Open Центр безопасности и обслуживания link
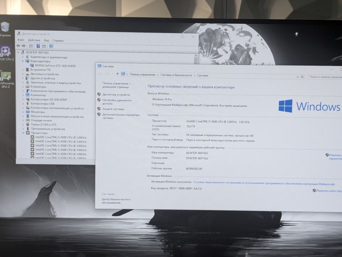The height and width of the screenshot is (257, 342). coord(116,201)
